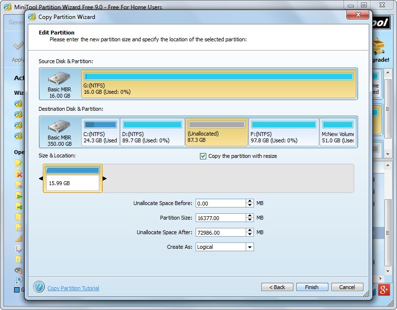Increase Unallocate Space Before value
The height and width of the screenshot is (310, 397).
(250, 201)
